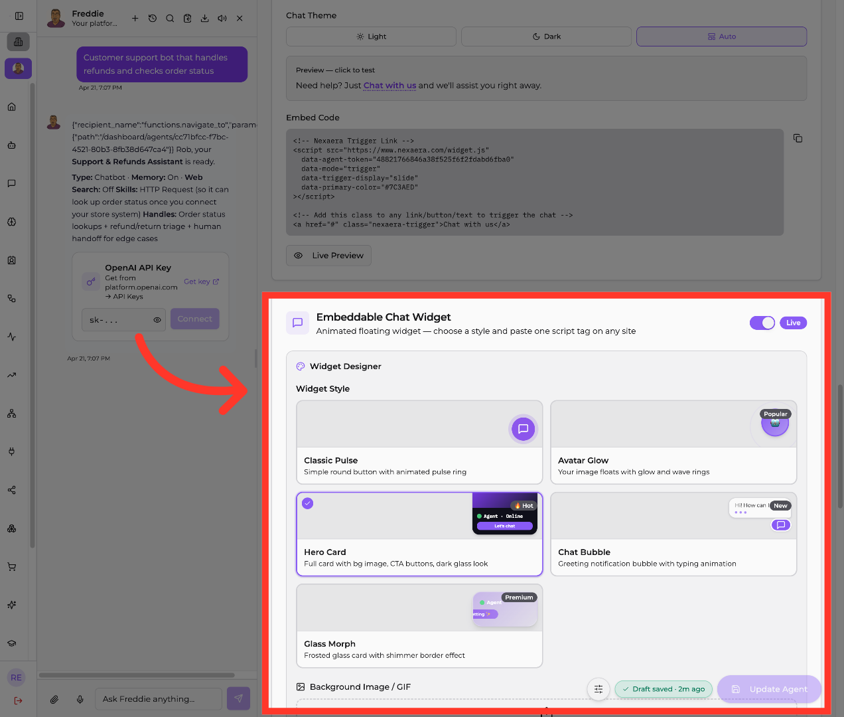Open the activity pulse icon in sidebar
Image resolution: width=844 pixels, height=717 pixels.
[12, 337]
